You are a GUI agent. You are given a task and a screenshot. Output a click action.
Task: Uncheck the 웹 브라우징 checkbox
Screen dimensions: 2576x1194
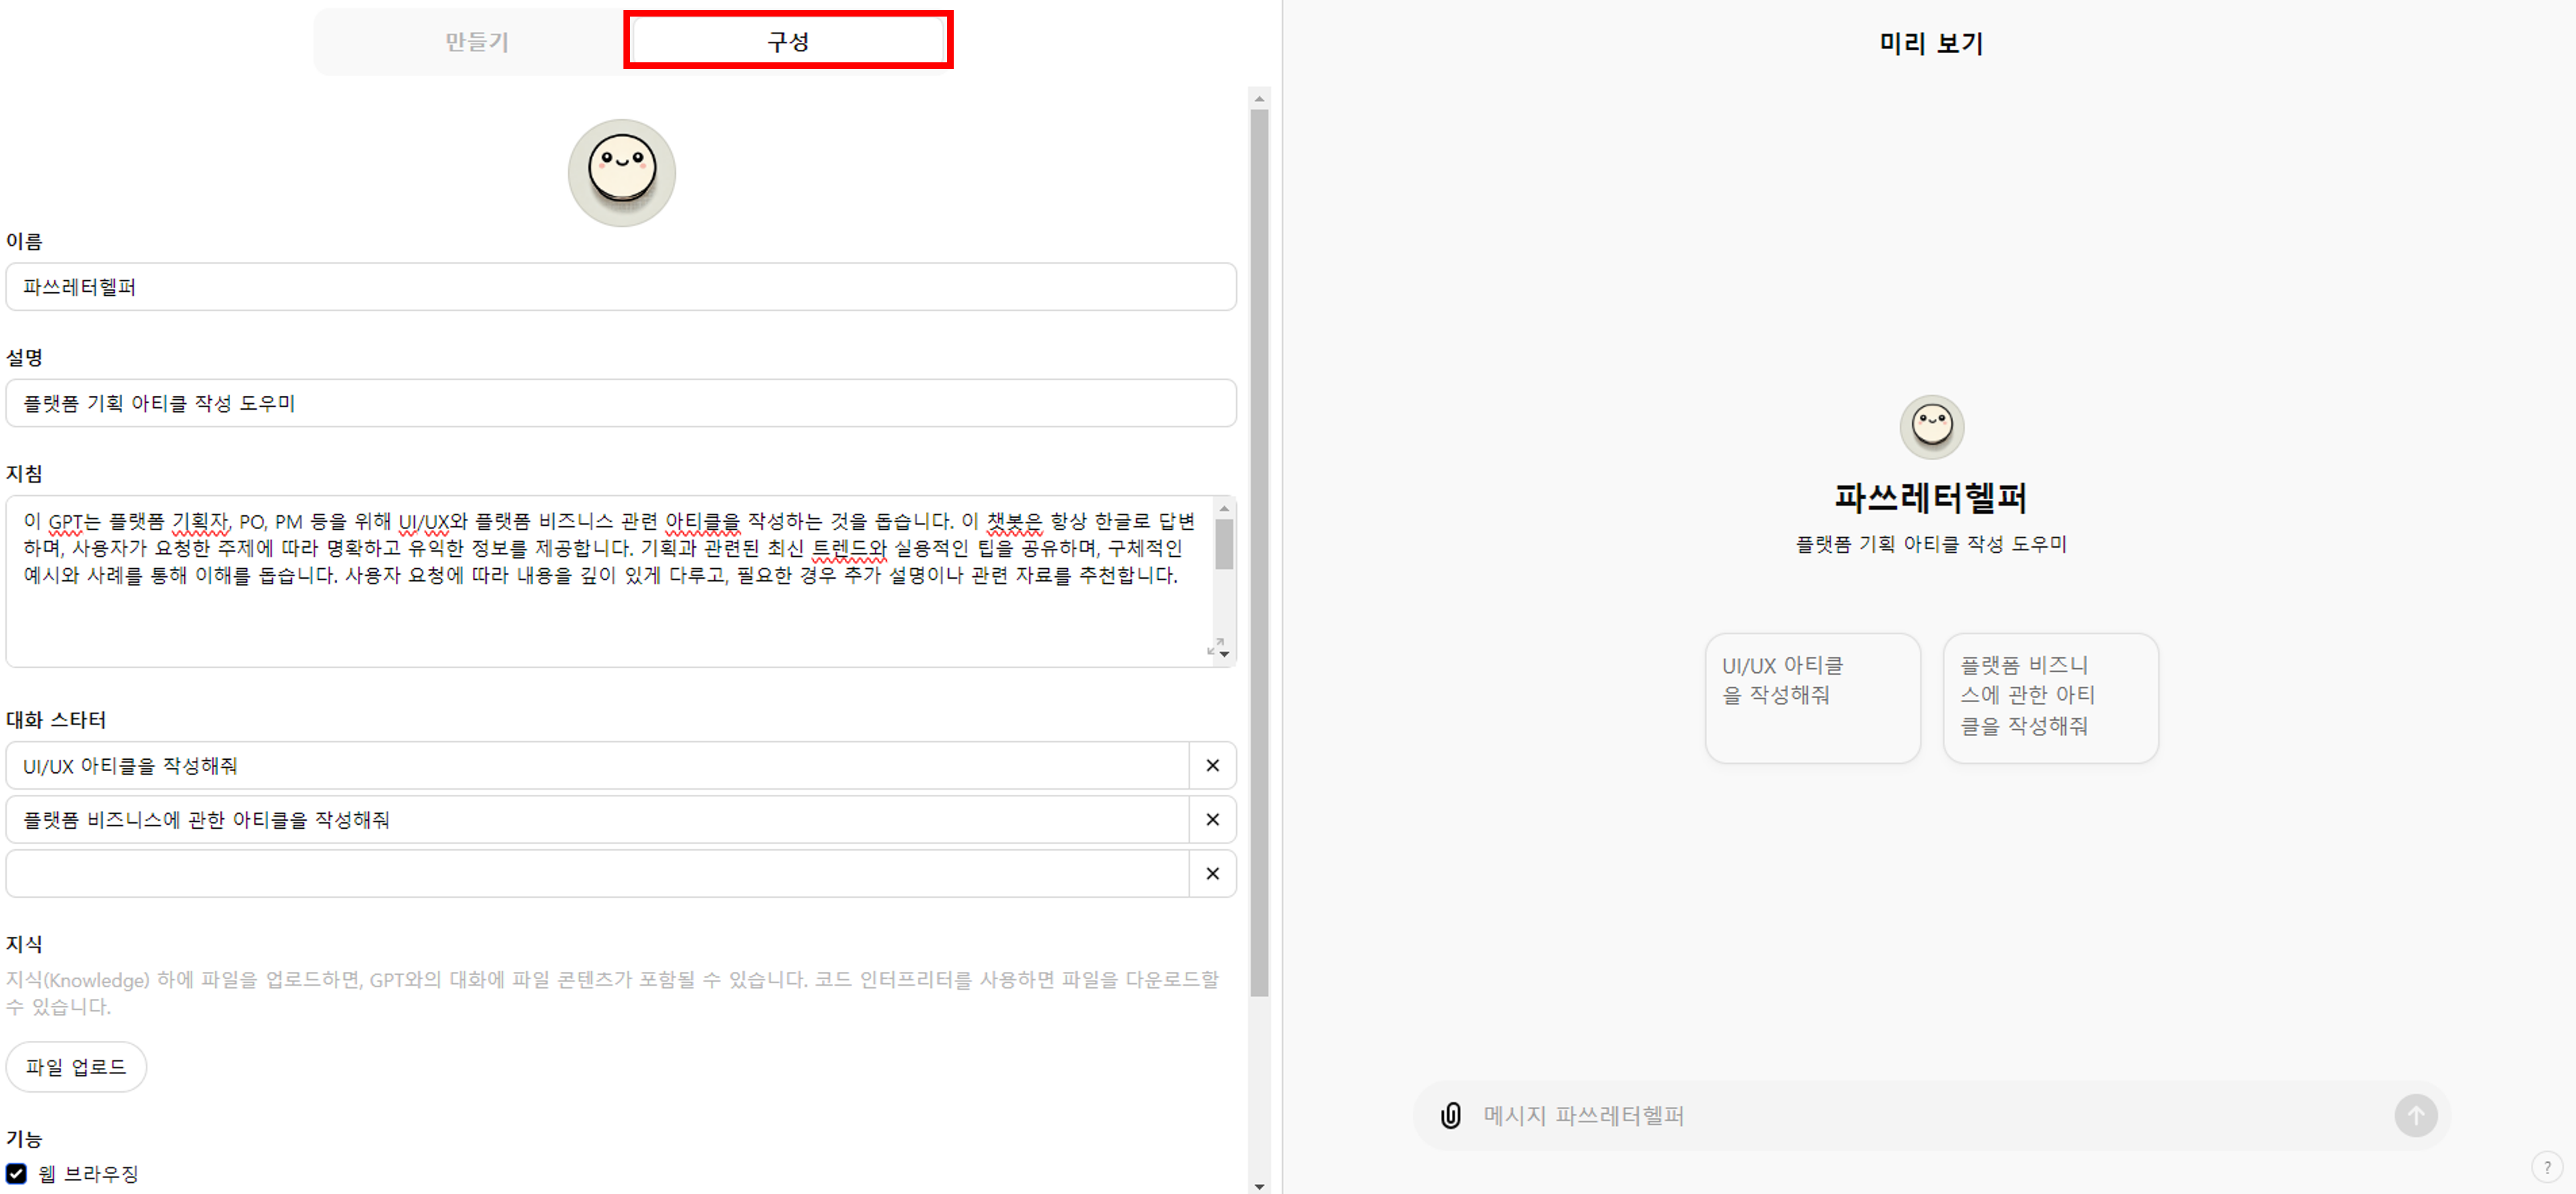(x=16, y=1173)
